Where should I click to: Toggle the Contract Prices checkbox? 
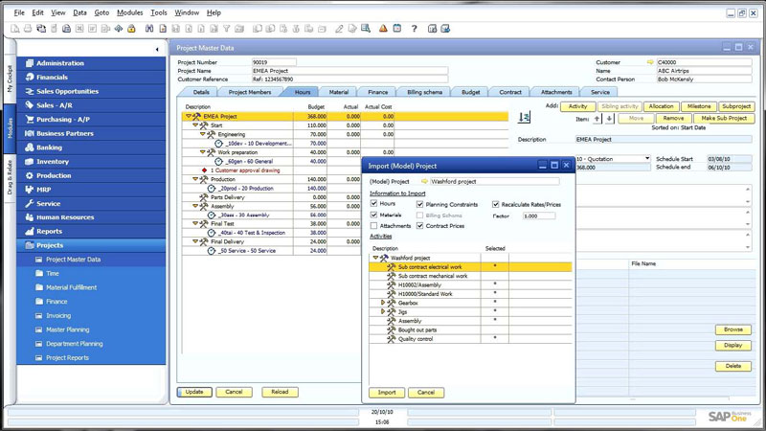[x=419, y=226]
